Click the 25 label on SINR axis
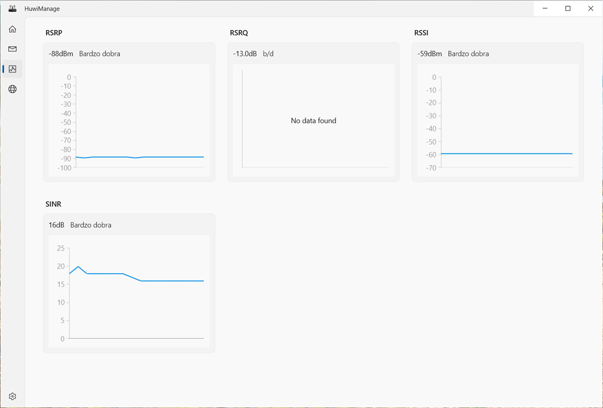The image size is (603, 408). 61,248
